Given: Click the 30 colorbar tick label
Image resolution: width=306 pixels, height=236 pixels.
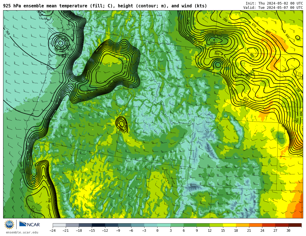Looking at the screenshot, I should coord(288,231).
